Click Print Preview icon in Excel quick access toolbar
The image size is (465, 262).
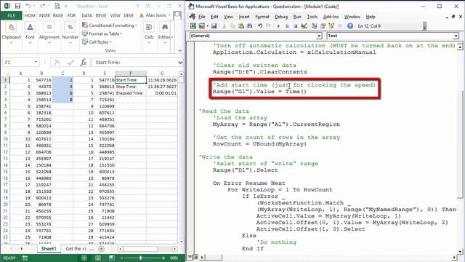tap(57, 6)
